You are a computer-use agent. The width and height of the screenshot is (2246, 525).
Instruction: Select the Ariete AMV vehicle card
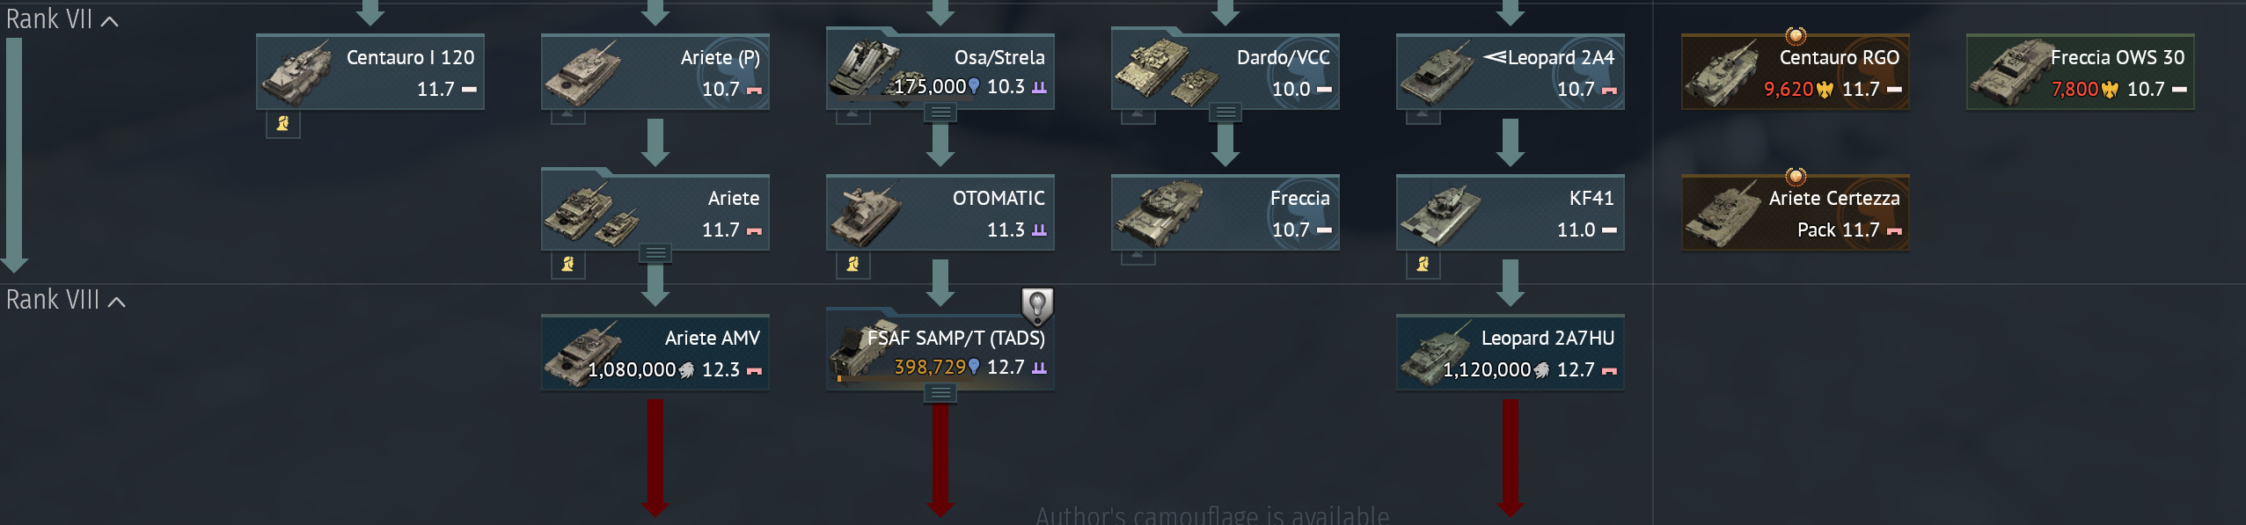[x=655, y=352]
